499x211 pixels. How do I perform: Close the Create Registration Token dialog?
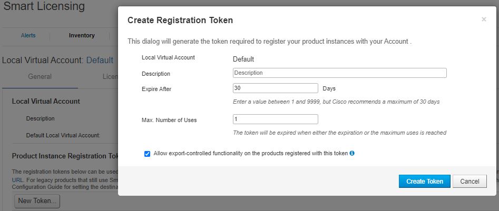tap(484, 19)
